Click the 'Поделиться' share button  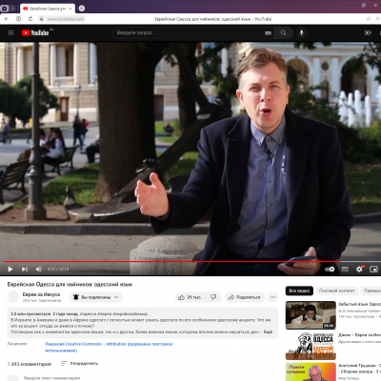click(x=245, y=297)
